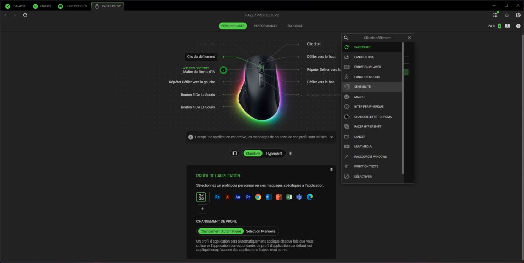Viewport: 524px width, 263px height.
Task: Go back with the left arrow icon
Action: click(x=5, y=15)
